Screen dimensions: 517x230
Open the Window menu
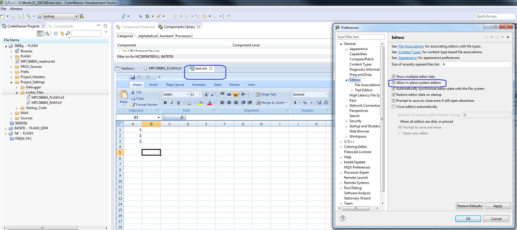17,9
